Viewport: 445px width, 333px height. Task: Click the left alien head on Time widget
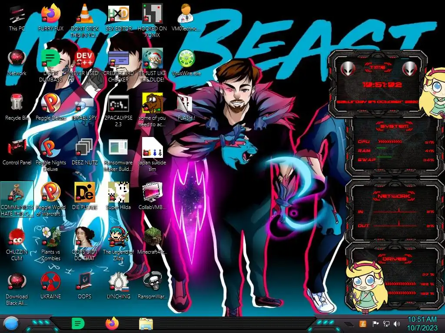[x=348, y=69]
